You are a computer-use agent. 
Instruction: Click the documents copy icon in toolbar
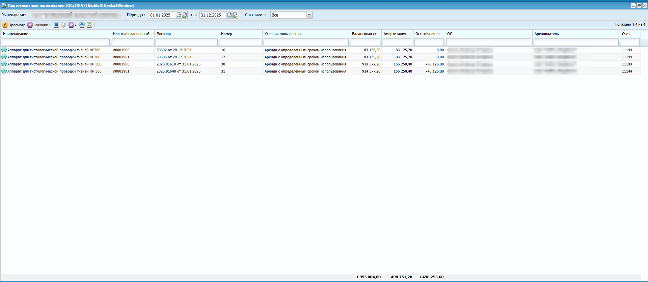point(63,25)
